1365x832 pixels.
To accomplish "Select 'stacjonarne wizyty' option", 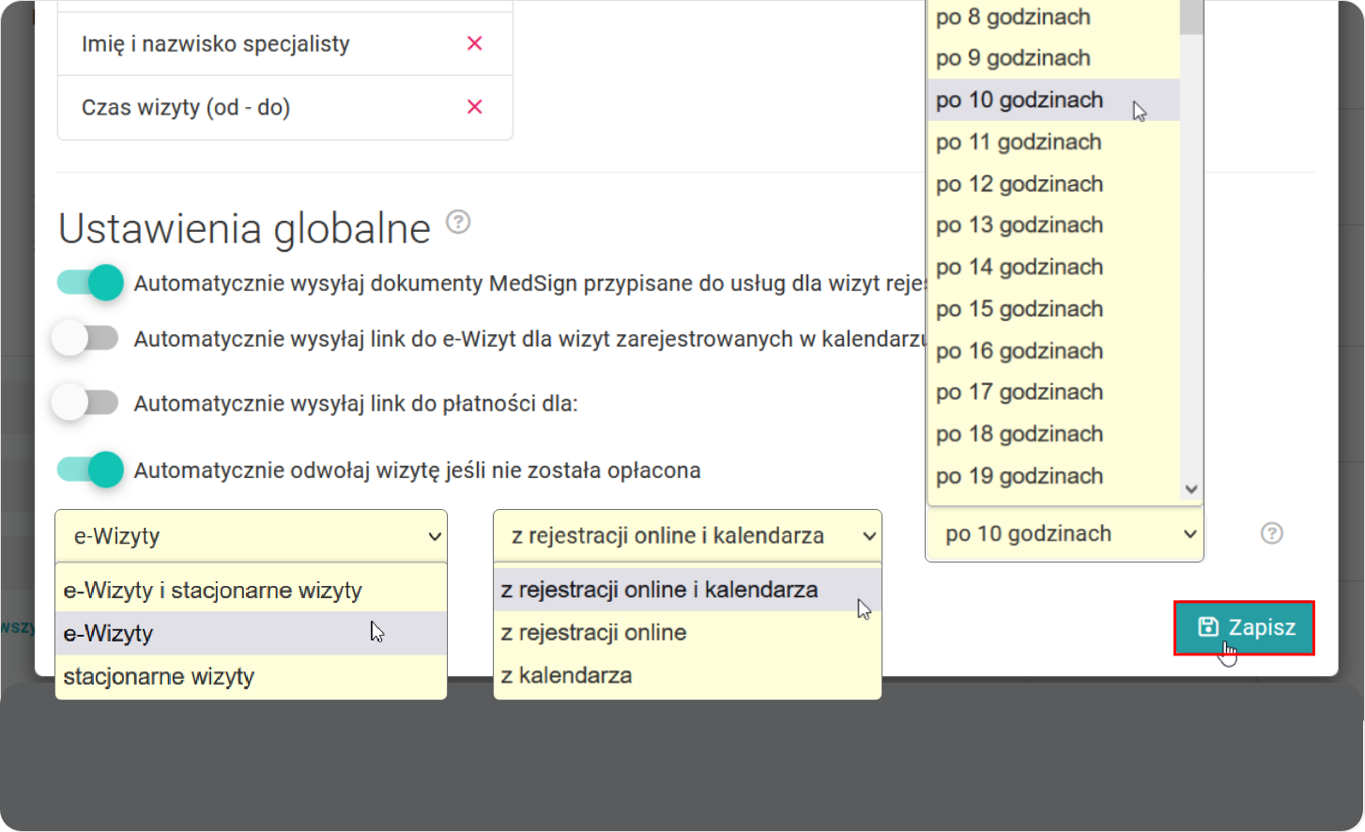I will tap(252, 677).
